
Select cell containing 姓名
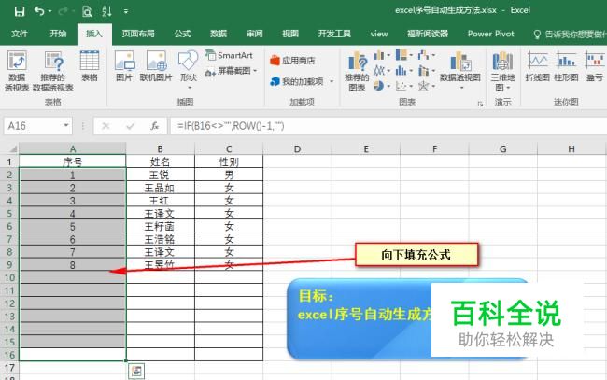tap(160, 162)
